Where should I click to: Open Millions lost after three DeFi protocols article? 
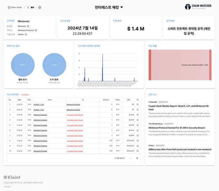[180, 150]
